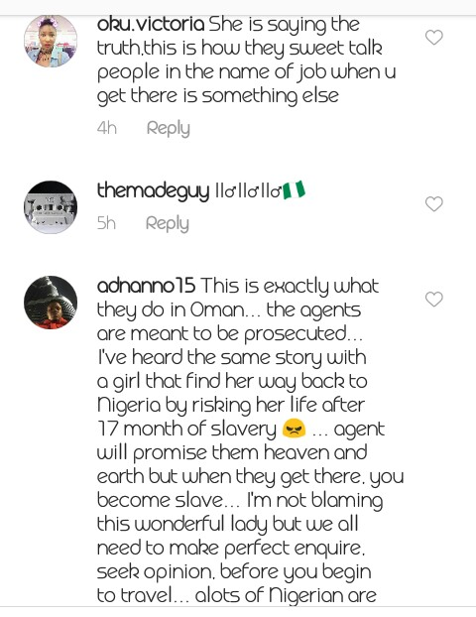This screenshot has width=476, height=617.
Task: Tap 'seek opinion, before you begin' line
Action: click(x=234, y=571)
